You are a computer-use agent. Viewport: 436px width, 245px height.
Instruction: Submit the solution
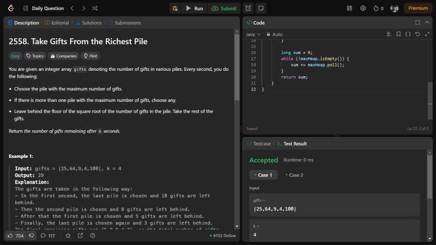(x=224, y=8)
